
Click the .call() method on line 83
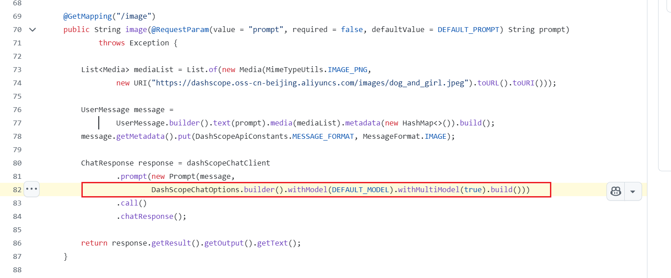132,203
